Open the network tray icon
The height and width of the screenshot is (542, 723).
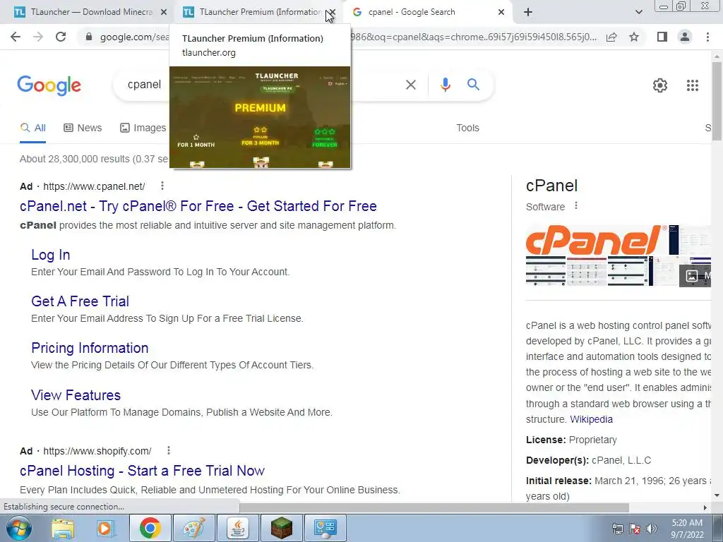click(x=617, y=529)
